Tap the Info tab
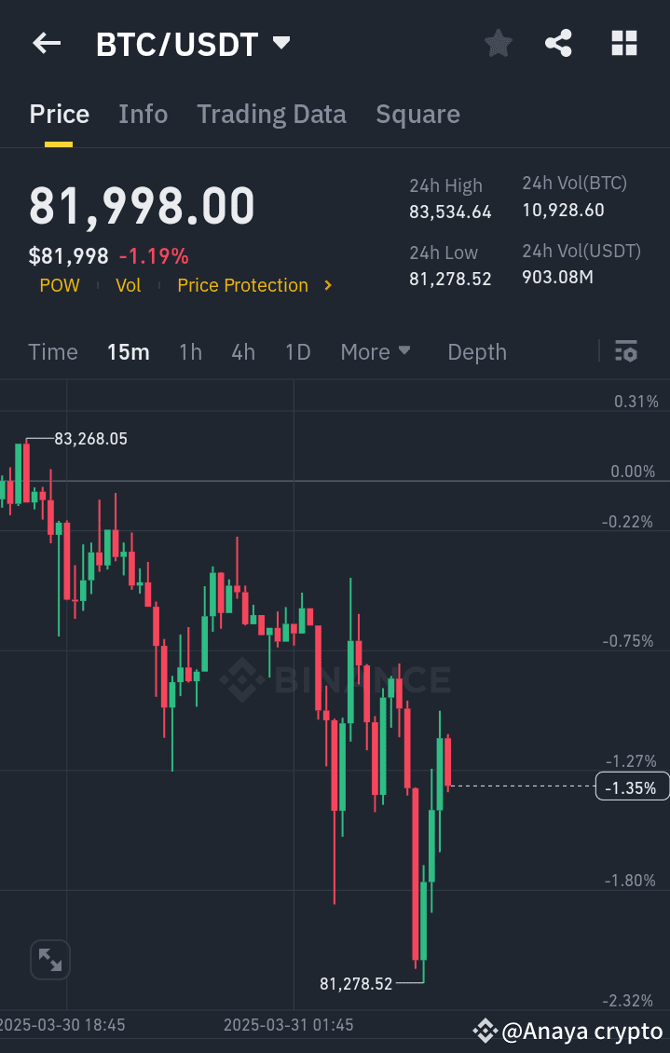 143,114
